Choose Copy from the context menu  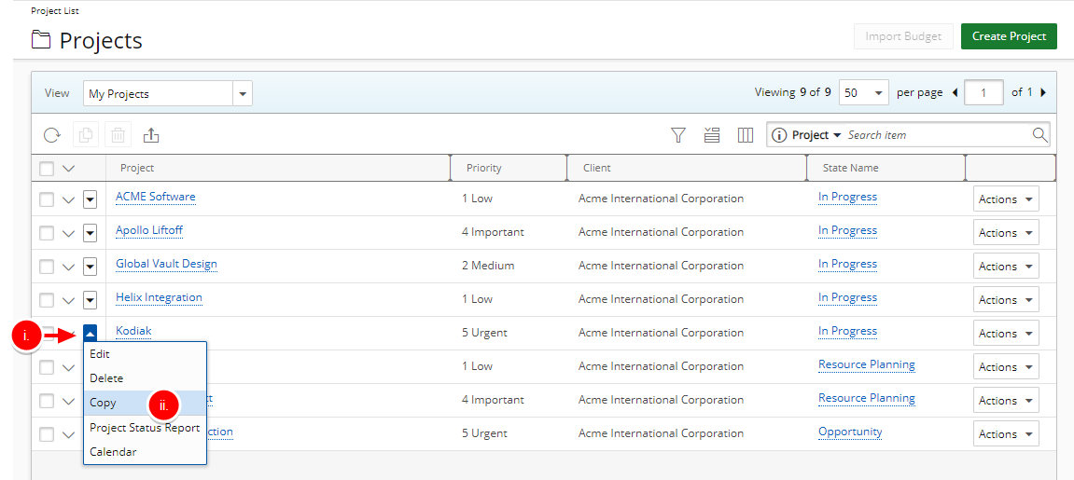coord(104,403)
